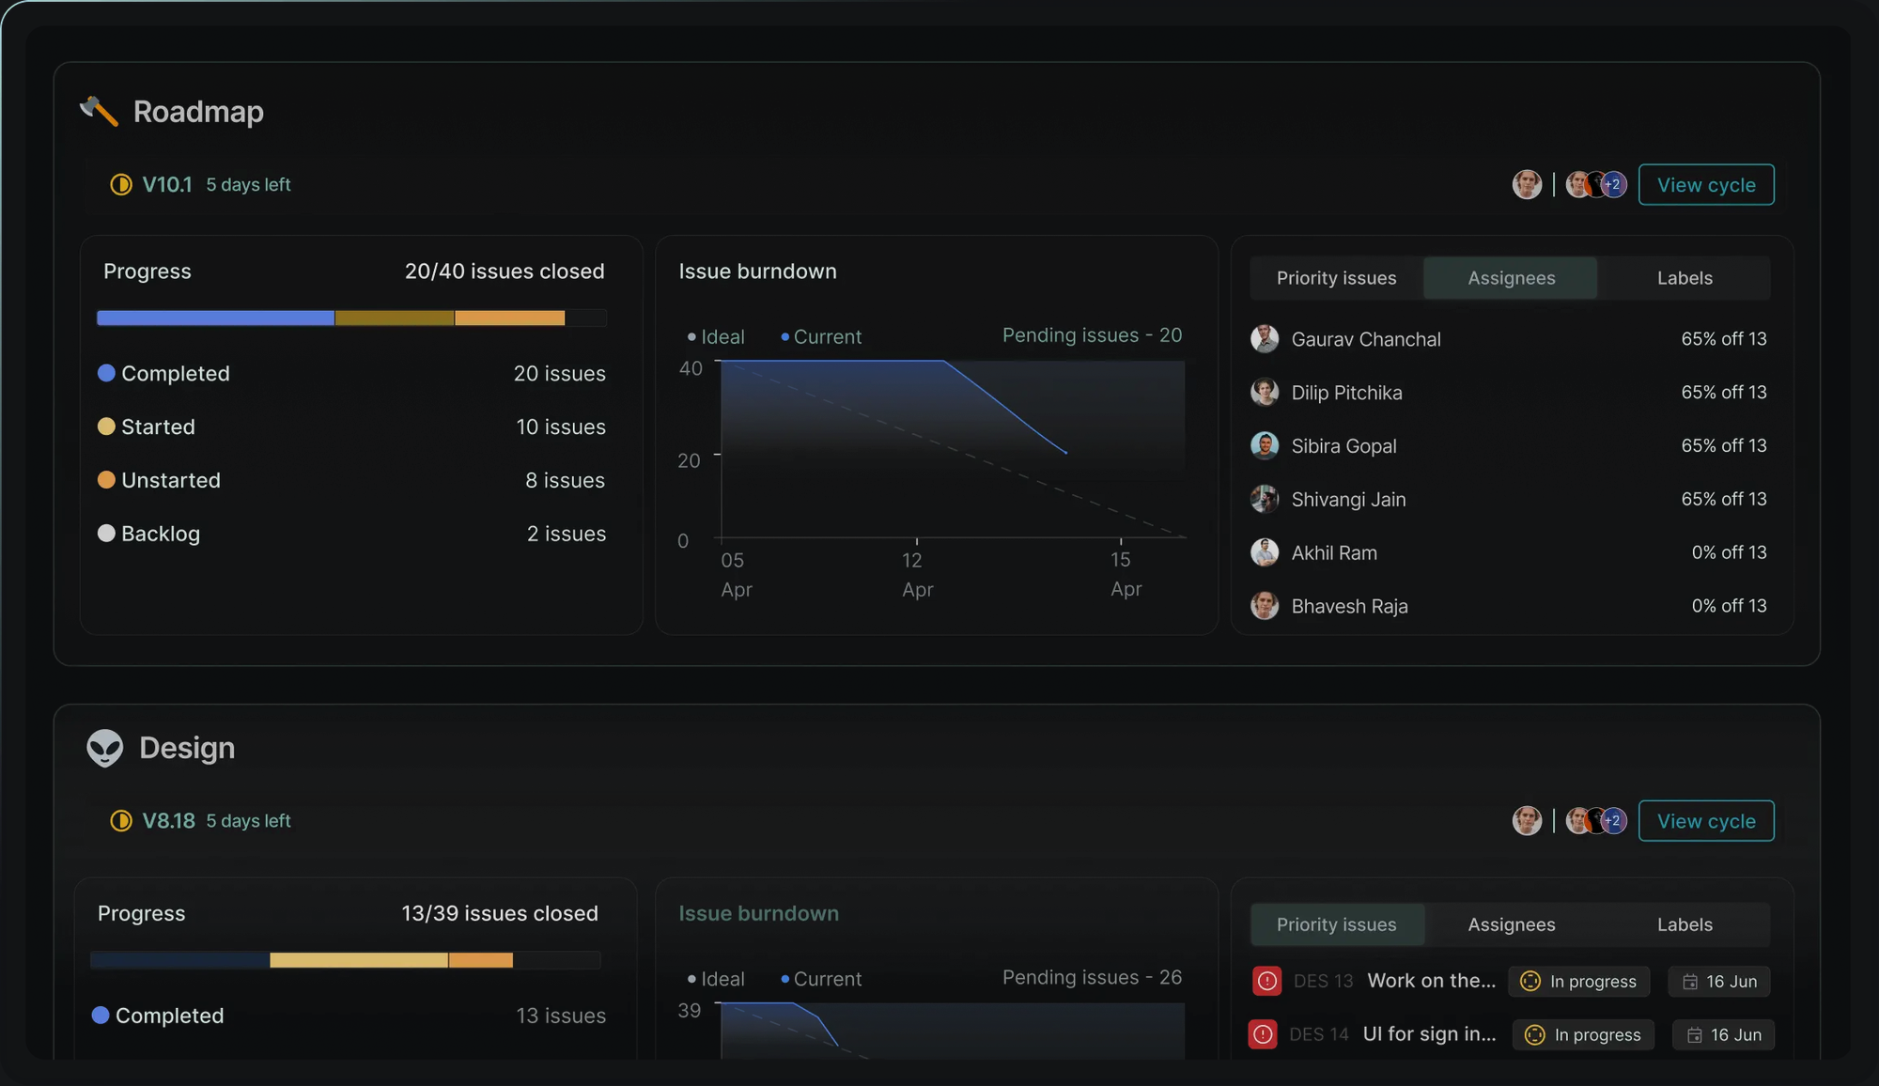
Task: Click the blue Completed dot in Roadmap progress
Action: tap(106, 373)
